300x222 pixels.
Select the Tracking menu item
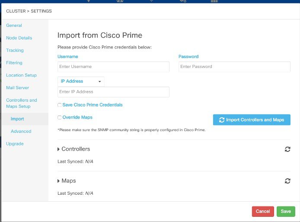(x=15, y=50)
